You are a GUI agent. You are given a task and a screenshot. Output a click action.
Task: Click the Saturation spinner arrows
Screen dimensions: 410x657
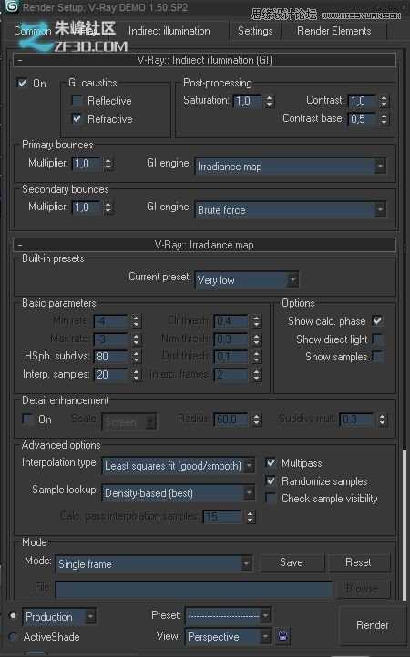click(270, 101)
